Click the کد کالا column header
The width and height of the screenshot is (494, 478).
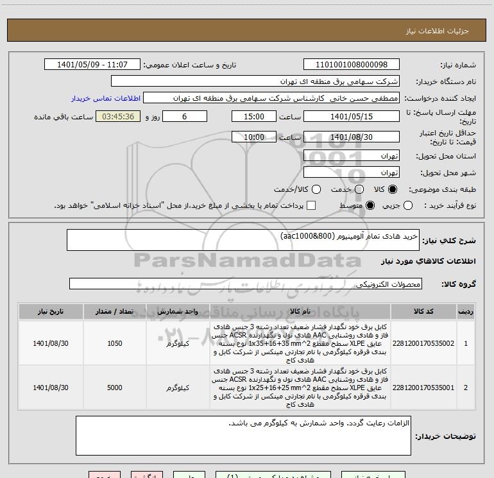[x=423, y=312]
